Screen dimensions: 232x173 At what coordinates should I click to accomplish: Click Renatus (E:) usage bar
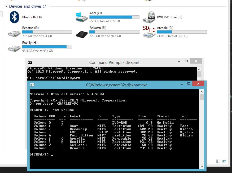click(47, 32)
